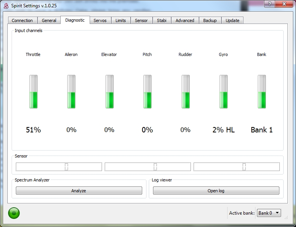
Task: Go to the Limits tab
Action: pos(121,20)
